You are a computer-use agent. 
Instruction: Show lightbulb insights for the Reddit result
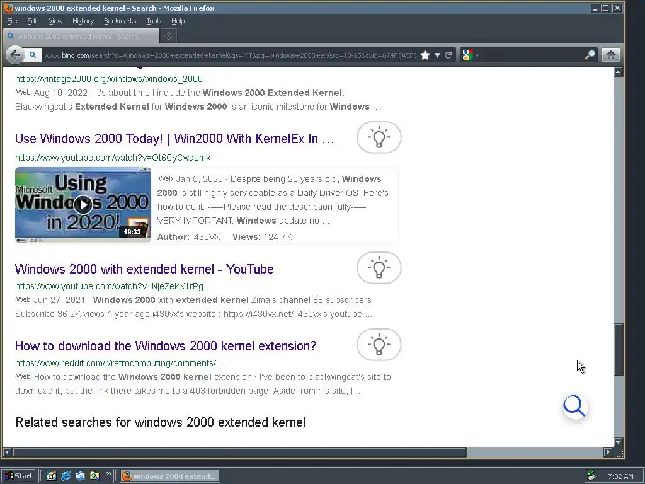[x=379, y=345]
